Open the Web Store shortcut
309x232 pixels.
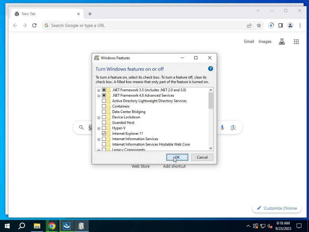[x=141, y=166]
